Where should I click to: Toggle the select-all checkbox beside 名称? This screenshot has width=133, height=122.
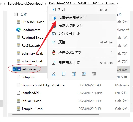tap(16, 14)
